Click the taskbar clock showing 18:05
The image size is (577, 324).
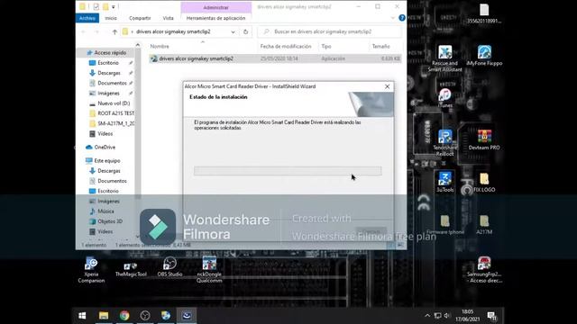coord(467,316)
